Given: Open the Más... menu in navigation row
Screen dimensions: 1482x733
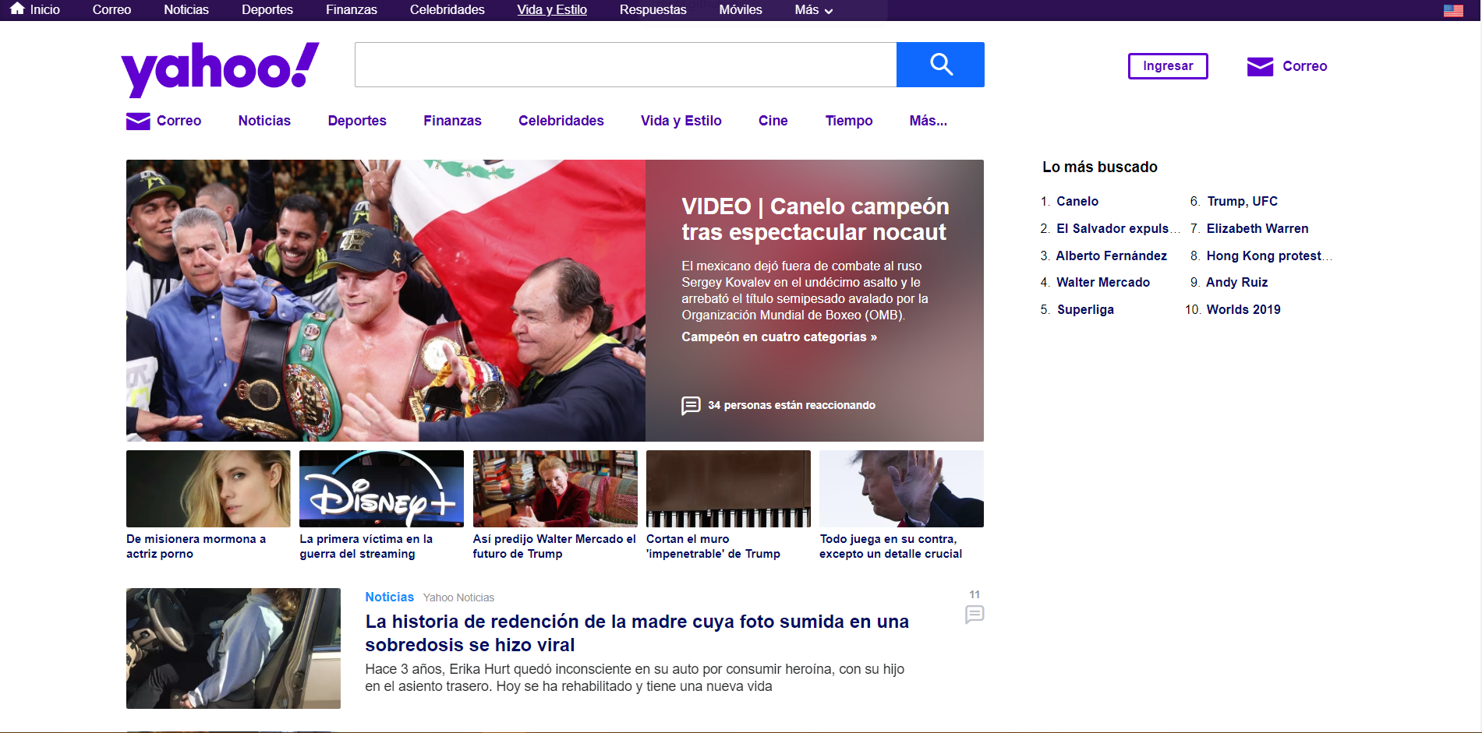Looking at the screenshot, I should click(x=928, y=121).
